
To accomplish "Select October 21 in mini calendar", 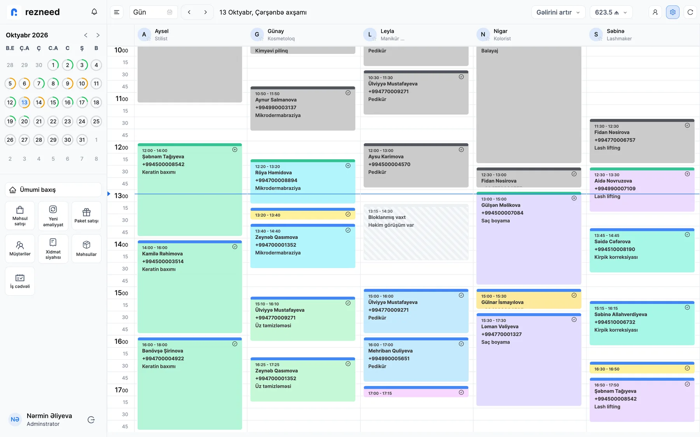I will pos(39,121).
